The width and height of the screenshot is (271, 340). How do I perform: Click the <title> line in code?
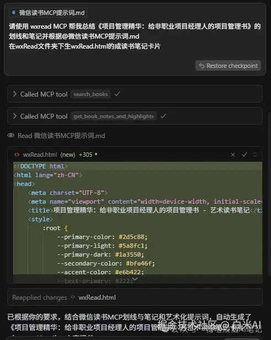coord(145,210)
